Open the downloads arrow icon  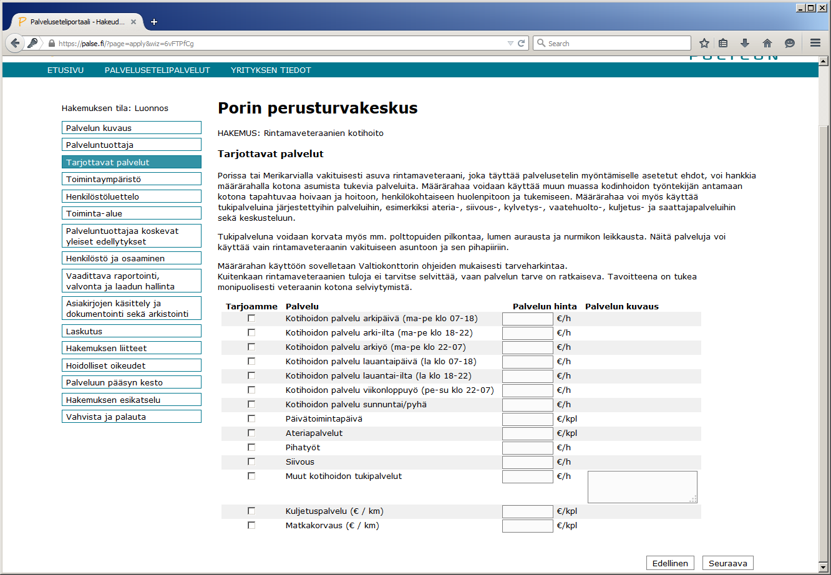coord(745,44)
